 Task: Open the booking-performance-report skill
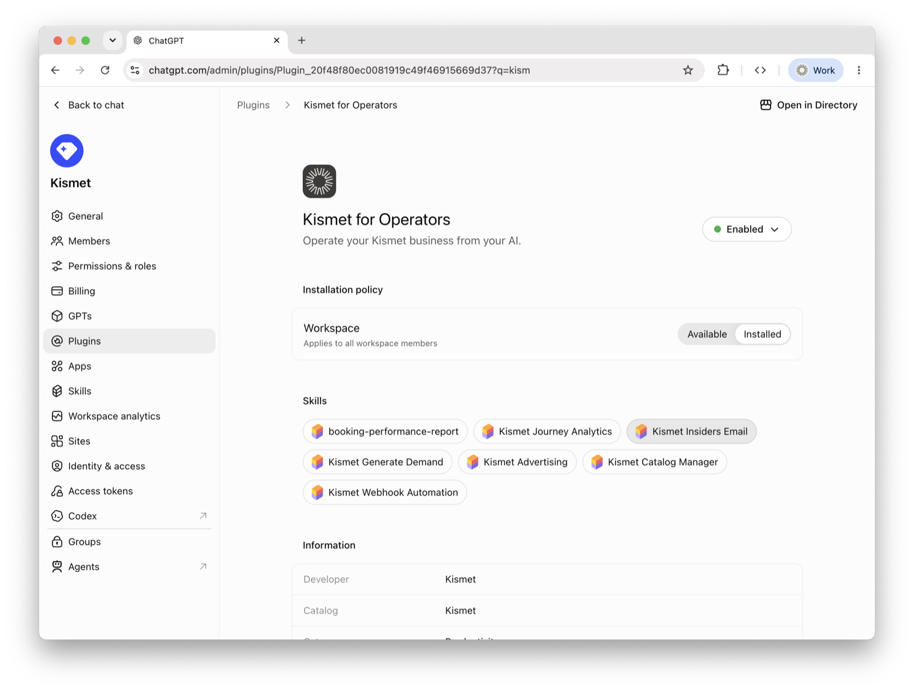[385, 431]
